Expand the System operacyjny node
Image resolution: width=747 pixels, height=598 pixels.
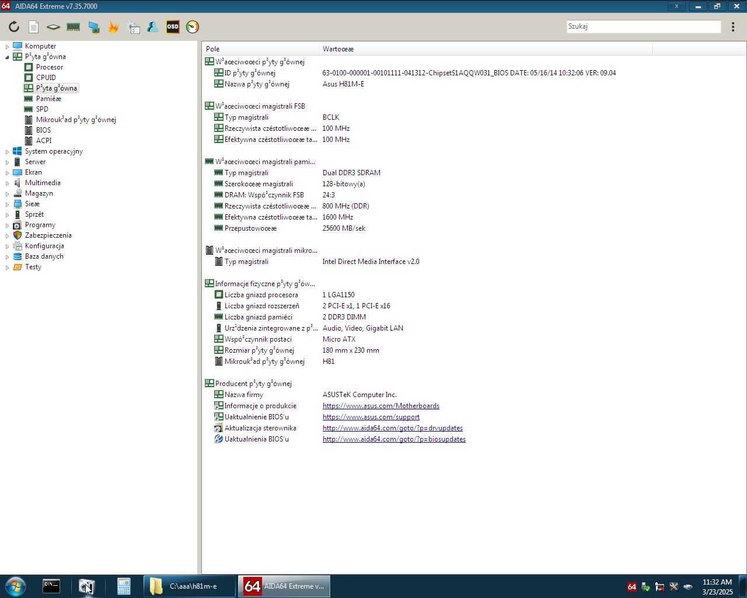click(7, 151)
